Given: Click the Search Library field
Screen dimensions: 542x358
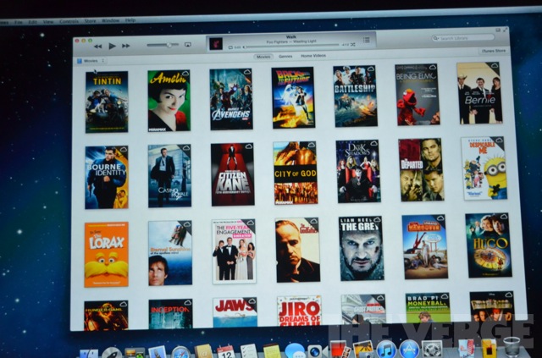Looking at the screenshot, I should click(463, 38).
